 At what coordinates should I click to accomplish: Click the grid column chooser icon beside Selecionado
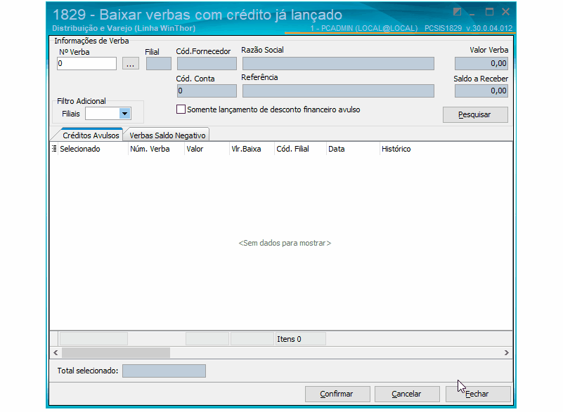pyautogui.click(x=54, y=149)
